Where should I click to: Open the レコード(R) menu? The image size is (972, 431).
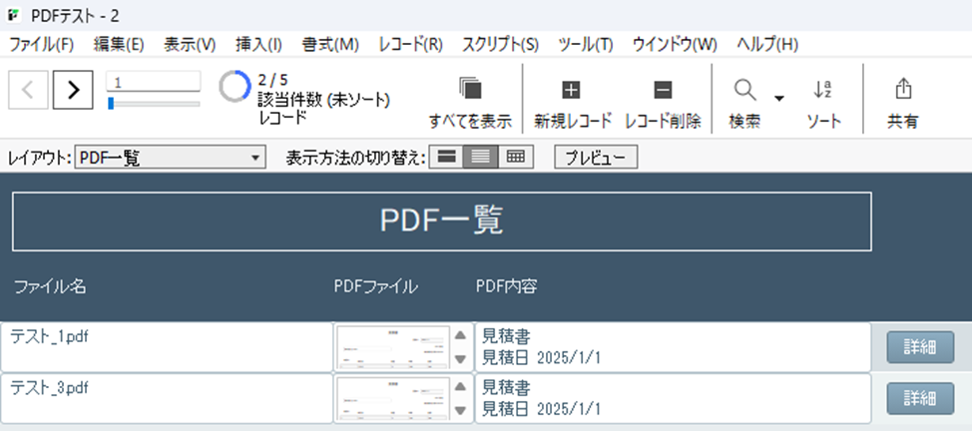(410, 44)
